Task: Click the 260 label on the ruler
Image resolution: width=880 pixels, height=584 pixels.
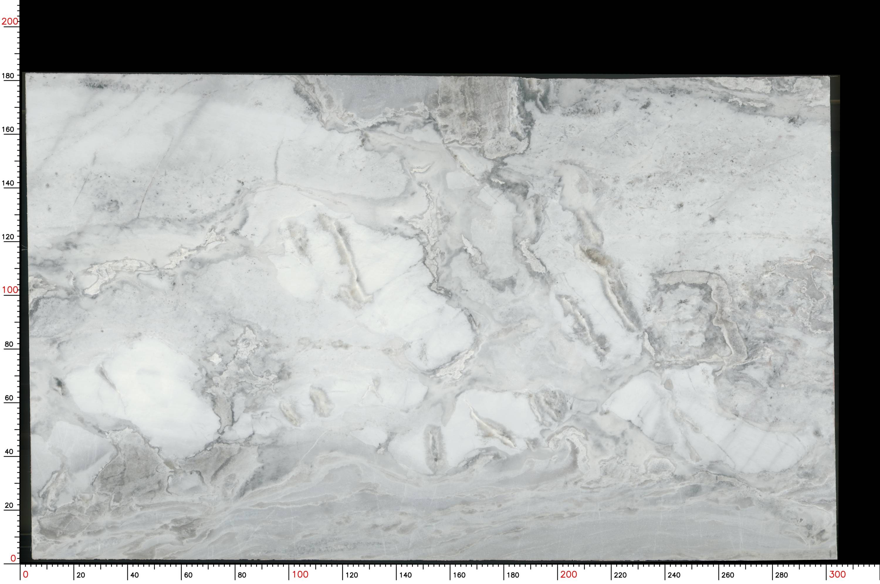Action: (x=728, y=575)
